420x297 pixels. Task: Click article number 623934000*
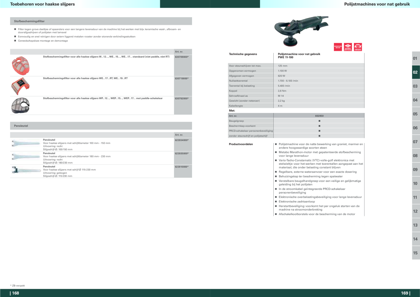coord(182,140)
